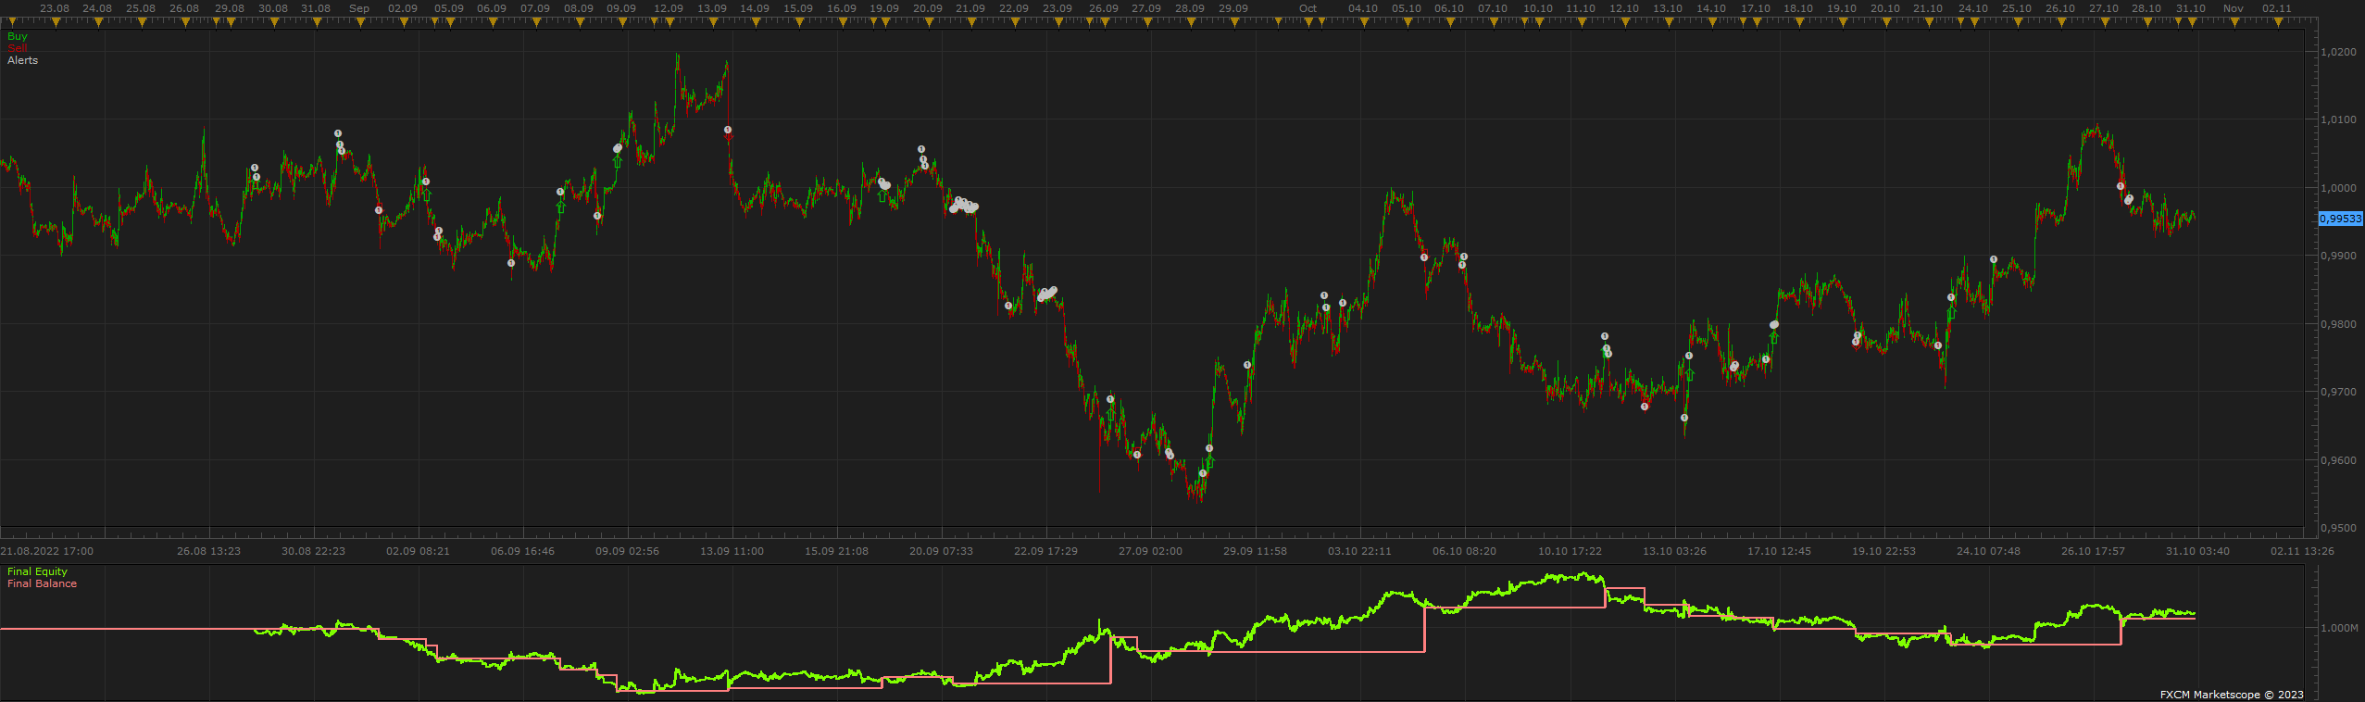The height and width of the screenshot is (702, 2365).
Task: Click the 27.09 02:00 time axis label
Action: 1150,551
